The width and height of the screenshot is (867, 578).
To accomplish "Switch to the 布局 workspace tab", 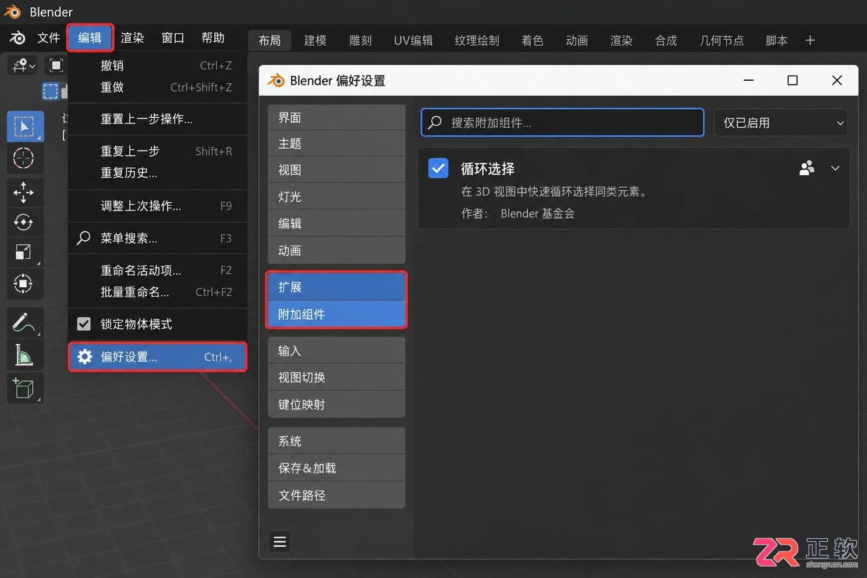I will [270, 40].
